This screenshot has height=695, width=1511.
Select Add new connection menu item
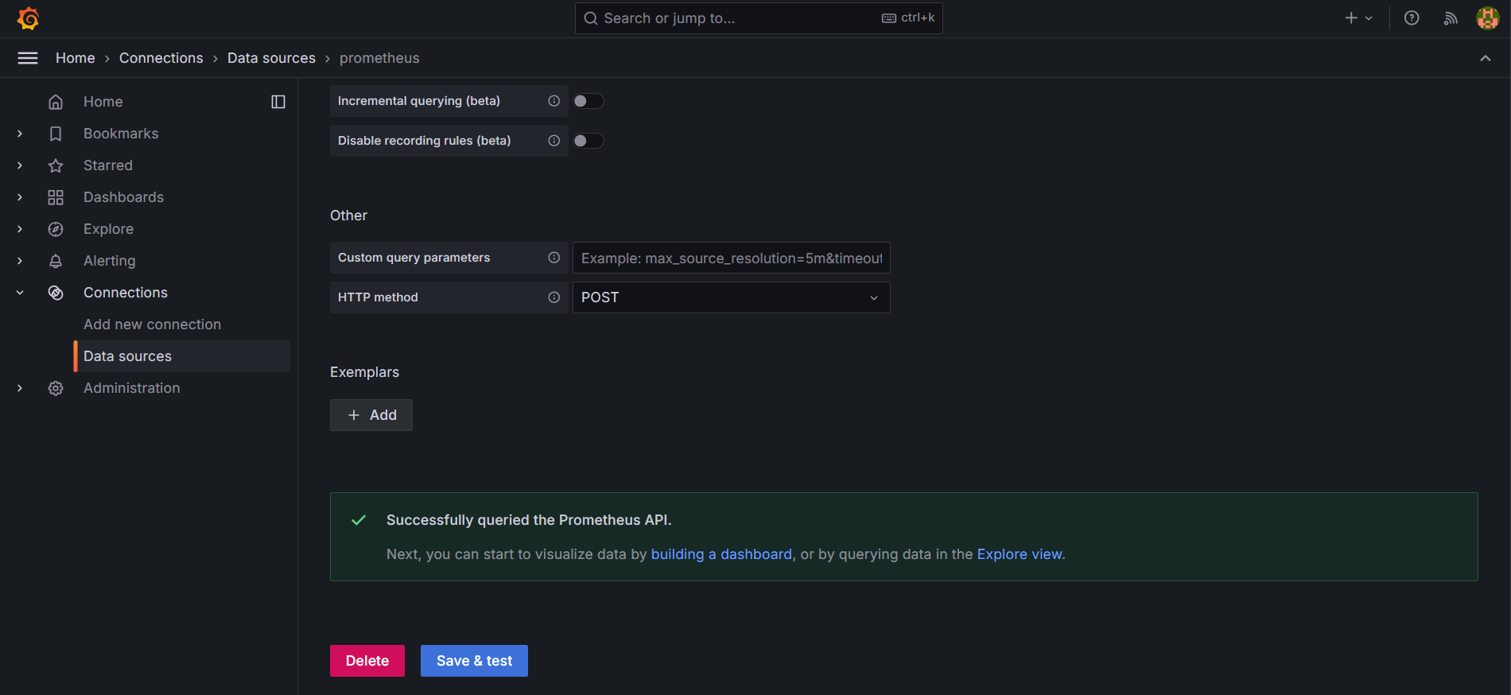(x=153, y=324)
